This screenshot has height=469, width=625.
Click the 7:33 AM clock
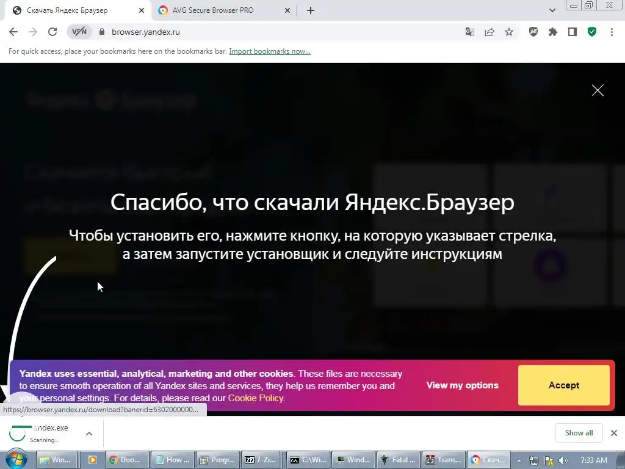pos(594,460)
